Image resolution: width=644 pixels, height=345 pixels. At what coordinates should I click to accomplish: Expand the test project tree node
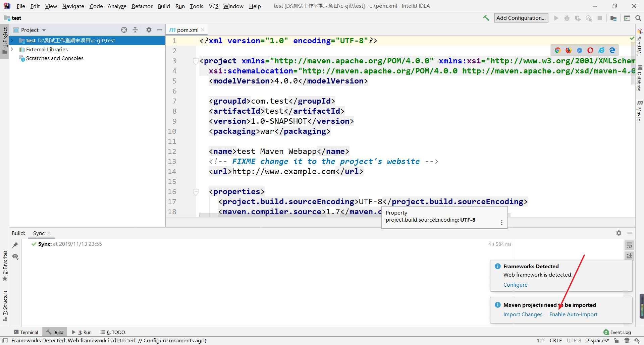pyautogui.click(x=12, y=40)
